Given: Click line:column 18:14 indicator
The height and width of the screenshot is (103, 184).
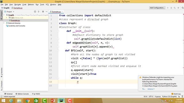Looking at the screenshot, I should point(145,97).
